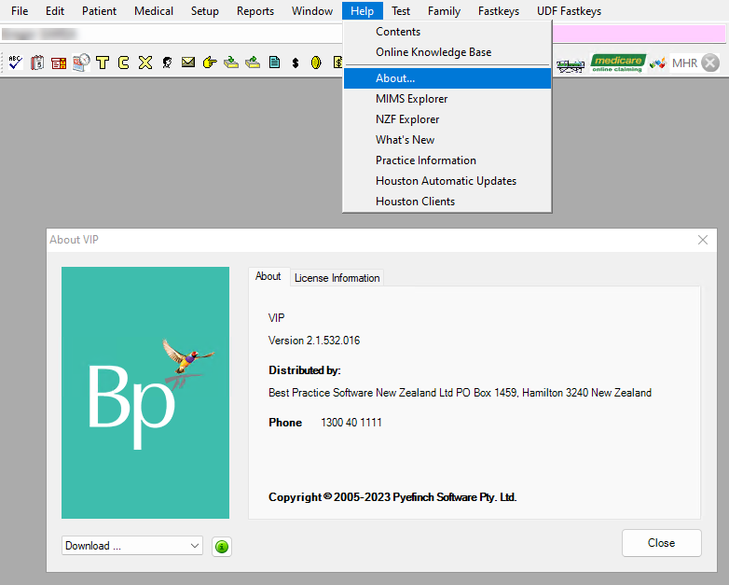729x585 pixels.
Task: Open MIMS Explorer from Help menu
Action: click(x=447, y=99)
